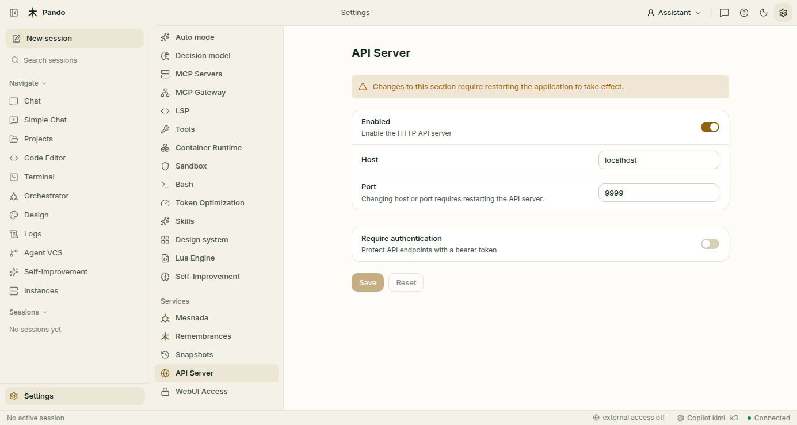Open WebUI Access settings
797x425 pixels.
click(216, 392)
